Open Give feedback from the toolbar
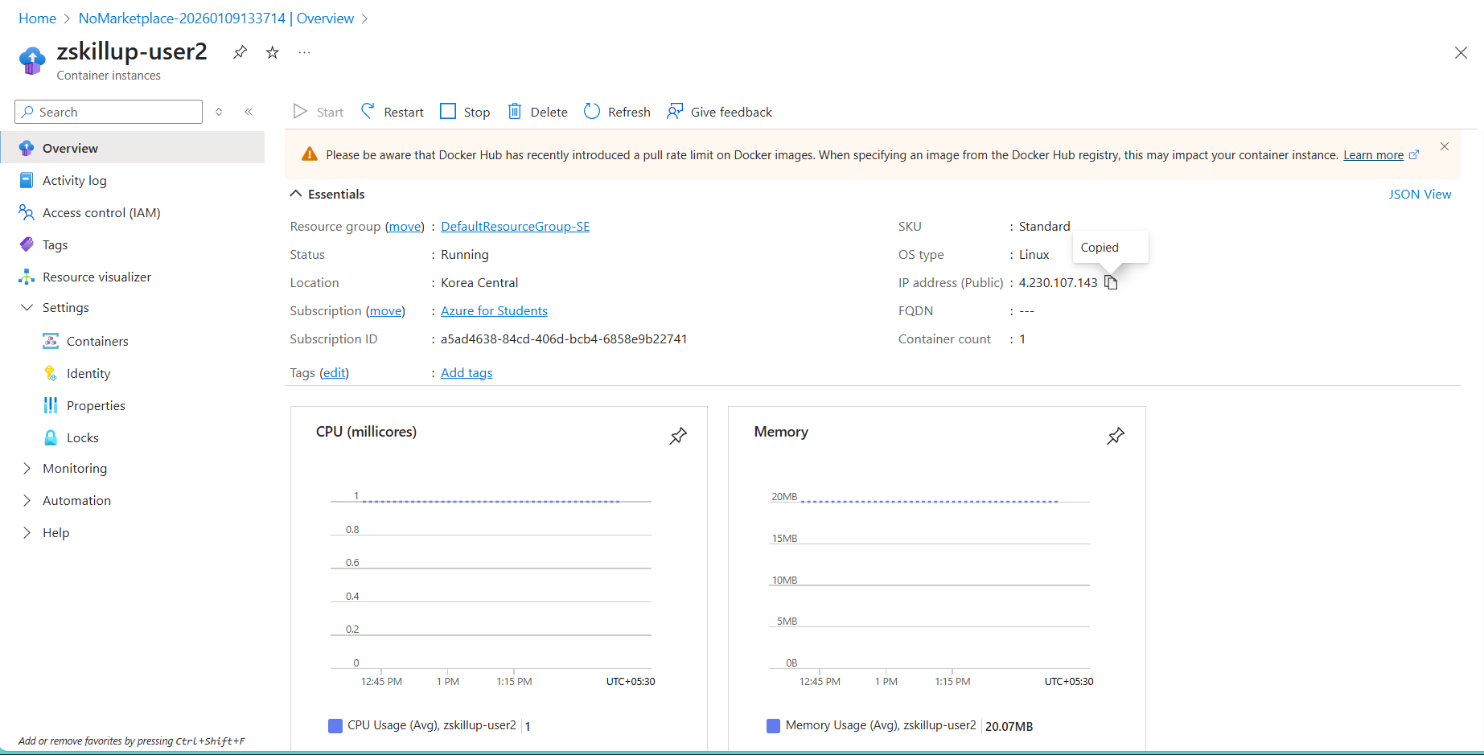Viewport: 1484px width, 755px height. (720, 112)
